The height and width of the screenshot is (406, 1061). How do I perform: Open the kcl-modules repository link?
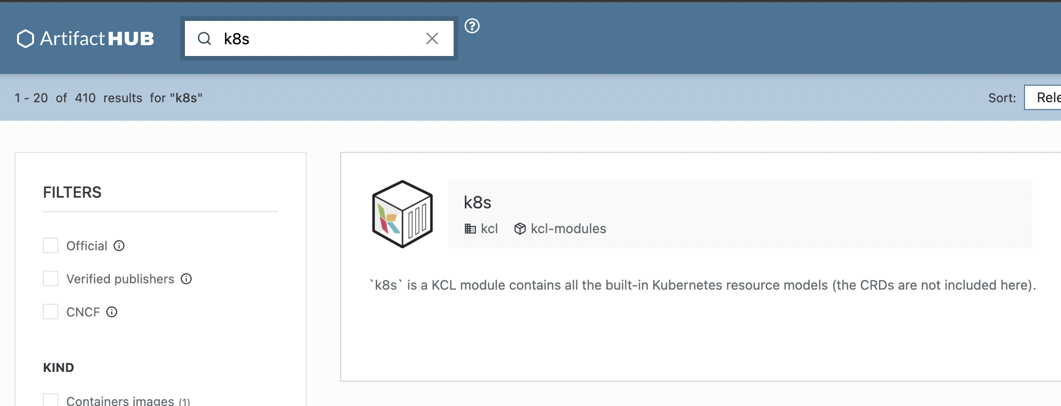tap(568, 229)
